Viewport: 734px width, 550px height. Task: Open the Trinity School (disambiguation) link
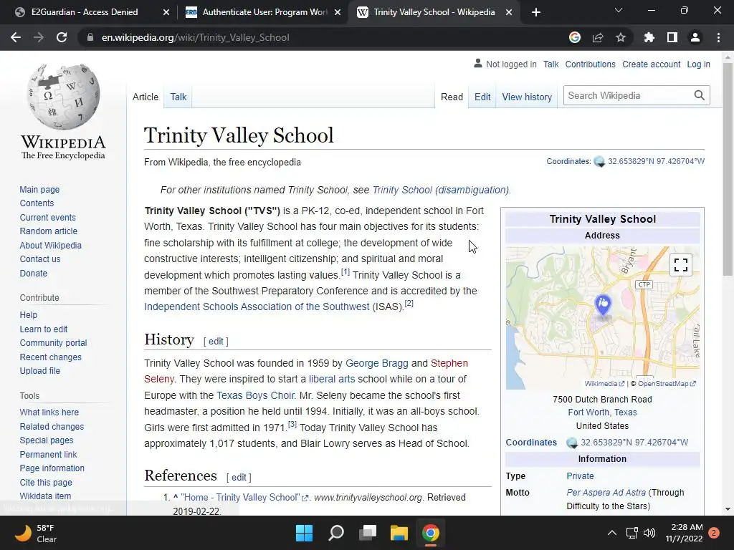click(x=441, y=190)
